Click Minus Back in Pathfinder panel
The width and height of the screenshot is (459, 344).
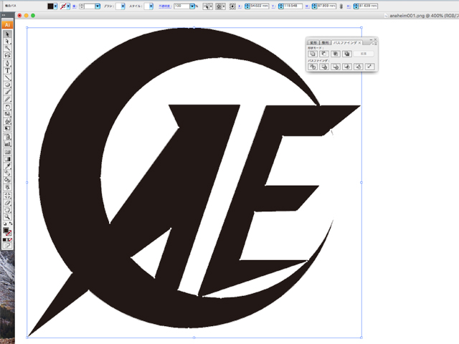click(370, 67)
